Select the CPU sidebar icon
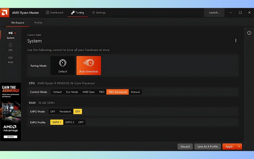 pyautogui.click(x=10, y=47)
